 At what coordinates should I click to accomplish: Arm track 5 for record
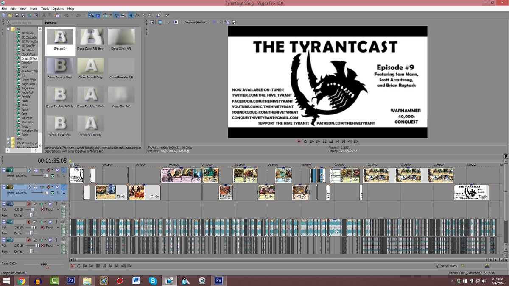[x=28, y=240]
